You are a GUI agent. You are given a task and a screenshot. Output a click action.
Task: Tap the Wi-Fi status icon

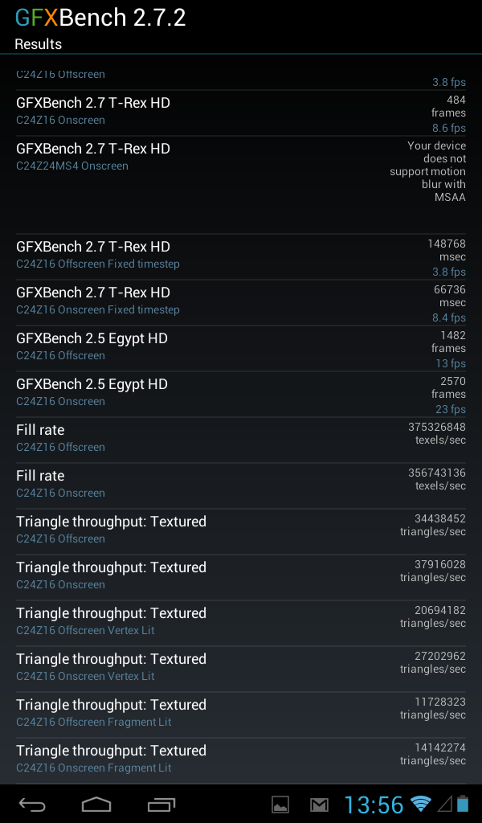(421, 804)
